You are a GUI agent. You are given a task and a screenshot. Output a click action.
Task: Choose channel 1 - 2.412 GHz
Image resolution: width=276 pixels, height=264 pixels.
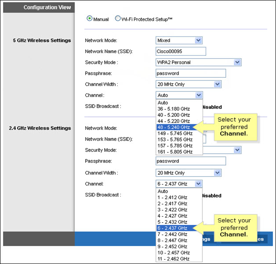pos(173,198)
